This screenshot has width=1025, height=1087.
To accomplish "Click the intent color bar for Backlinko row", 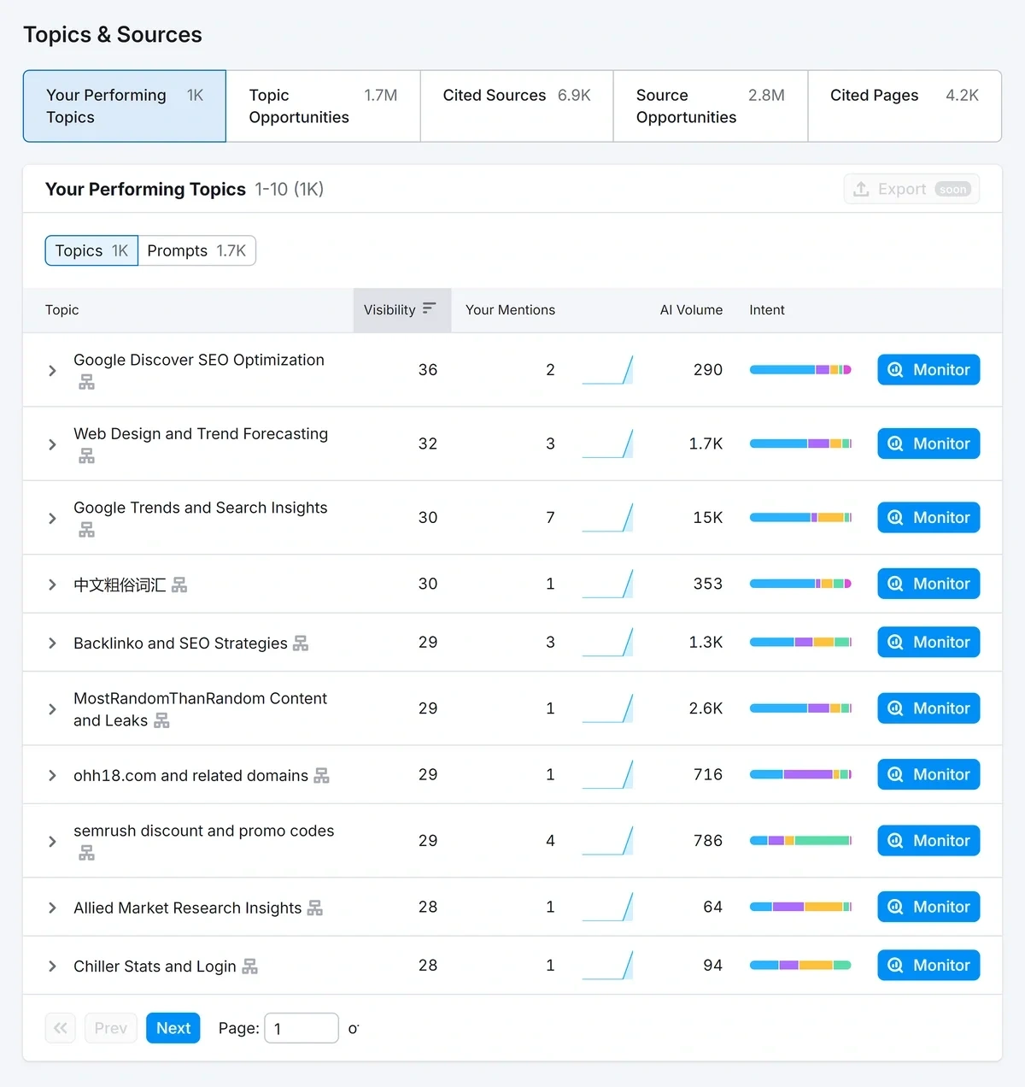I will click(x=800, y=642).
